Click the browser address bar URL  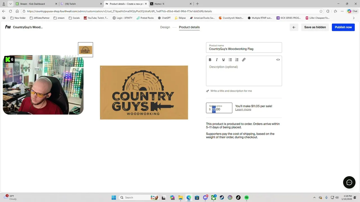119,11
